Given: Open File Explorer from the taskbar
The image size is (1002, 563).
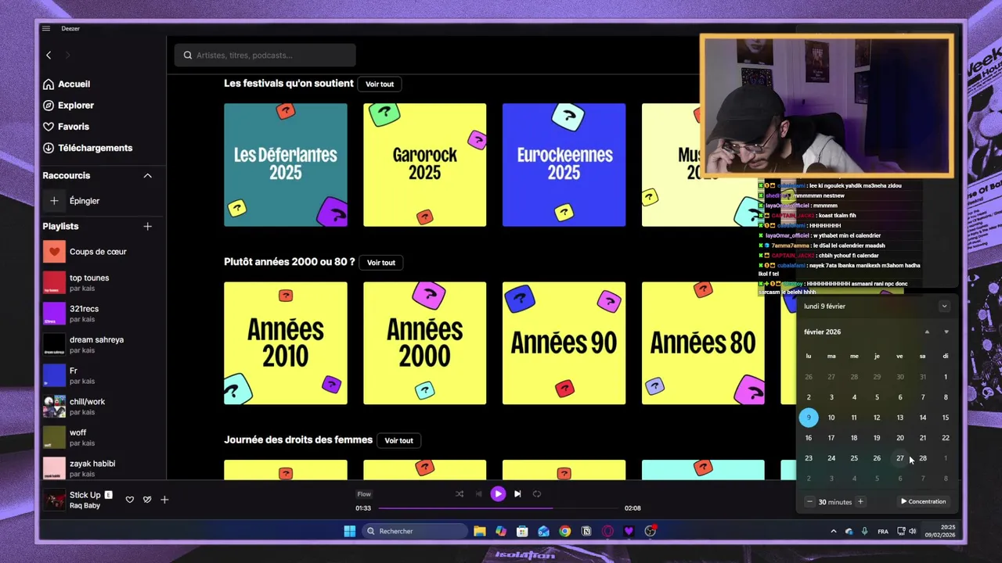Looking at the screenshot, I should click(480, 532).
